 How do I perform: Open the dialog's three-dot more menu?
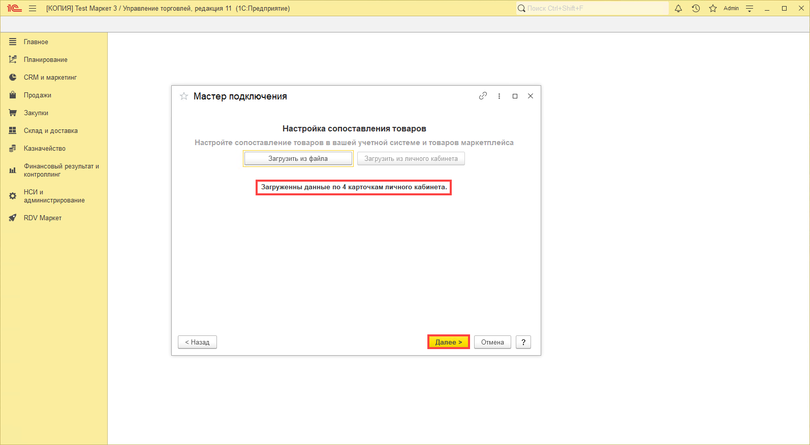[499, 96]
